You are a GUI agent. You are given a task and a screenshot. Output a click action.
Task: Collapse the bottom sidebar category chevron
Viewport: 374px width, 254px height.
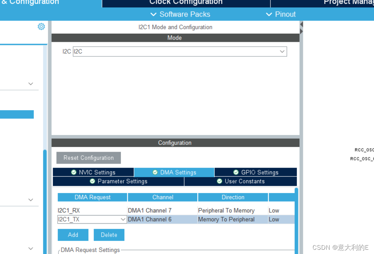point(31,248)
